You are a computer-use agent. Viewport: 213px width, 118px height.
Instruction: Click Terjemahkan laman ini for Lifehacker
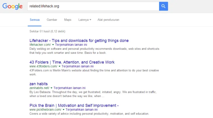71,45
